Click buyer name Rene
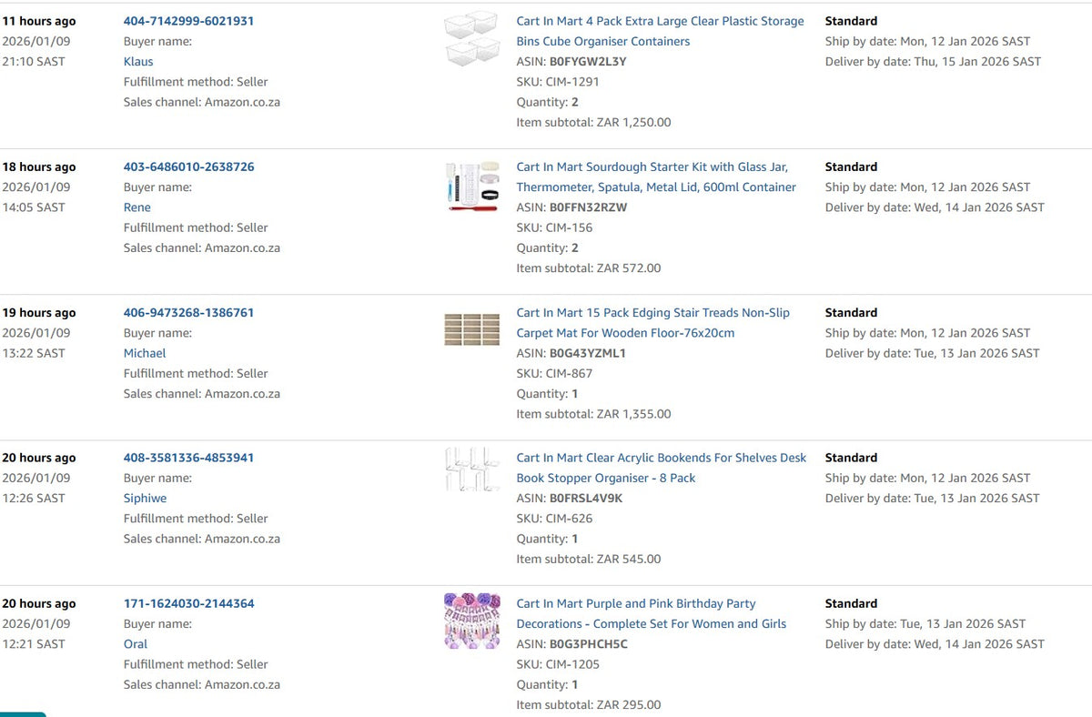The height and width of the screenshot is (717, 1092). 137,207
